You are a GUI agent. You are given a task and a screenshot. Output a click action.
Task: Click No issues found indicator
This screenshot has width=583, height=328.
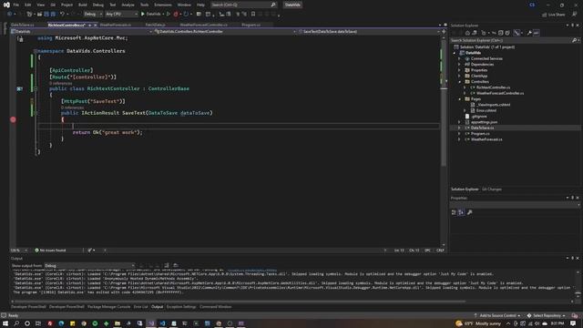tap(51, 251)
